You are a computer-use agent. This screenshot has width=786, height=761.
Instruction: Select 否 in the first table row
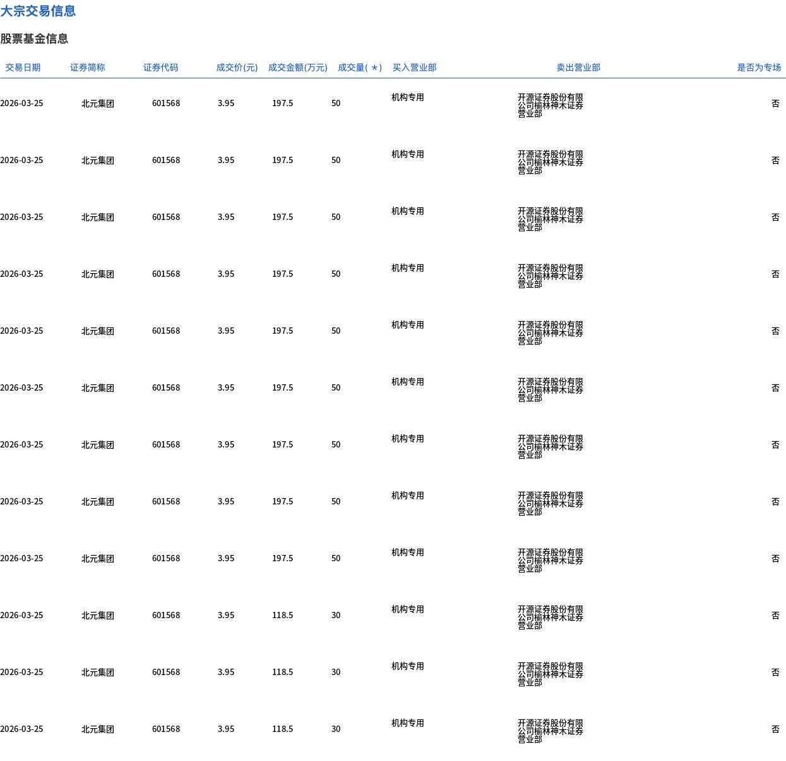(775, 104)
